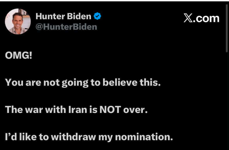This screenshot has width=229, height=150.
Task: Click the capitalized word NOT
Action: click(x=110, y=110)
